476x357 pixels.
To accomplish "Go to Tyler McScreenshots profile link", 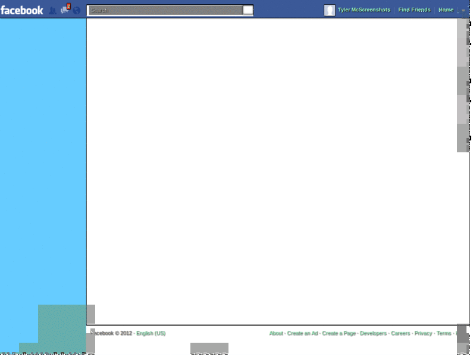I will pos(364,10).
